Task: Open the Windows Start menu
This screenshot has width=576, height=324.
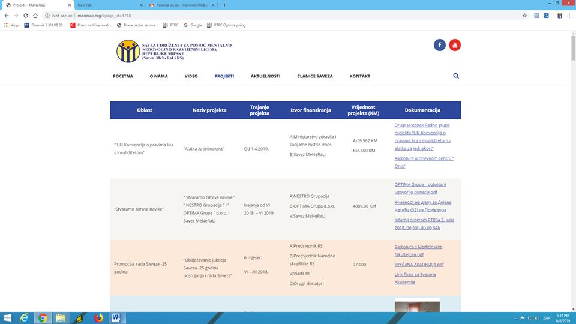Action: click(7, 317)
